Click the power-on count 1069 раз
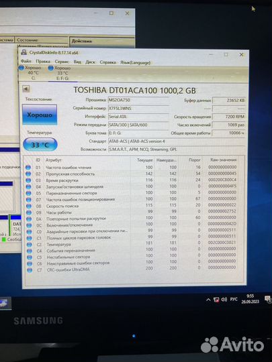Screen dimensions: 272x362 coord(229,125)
